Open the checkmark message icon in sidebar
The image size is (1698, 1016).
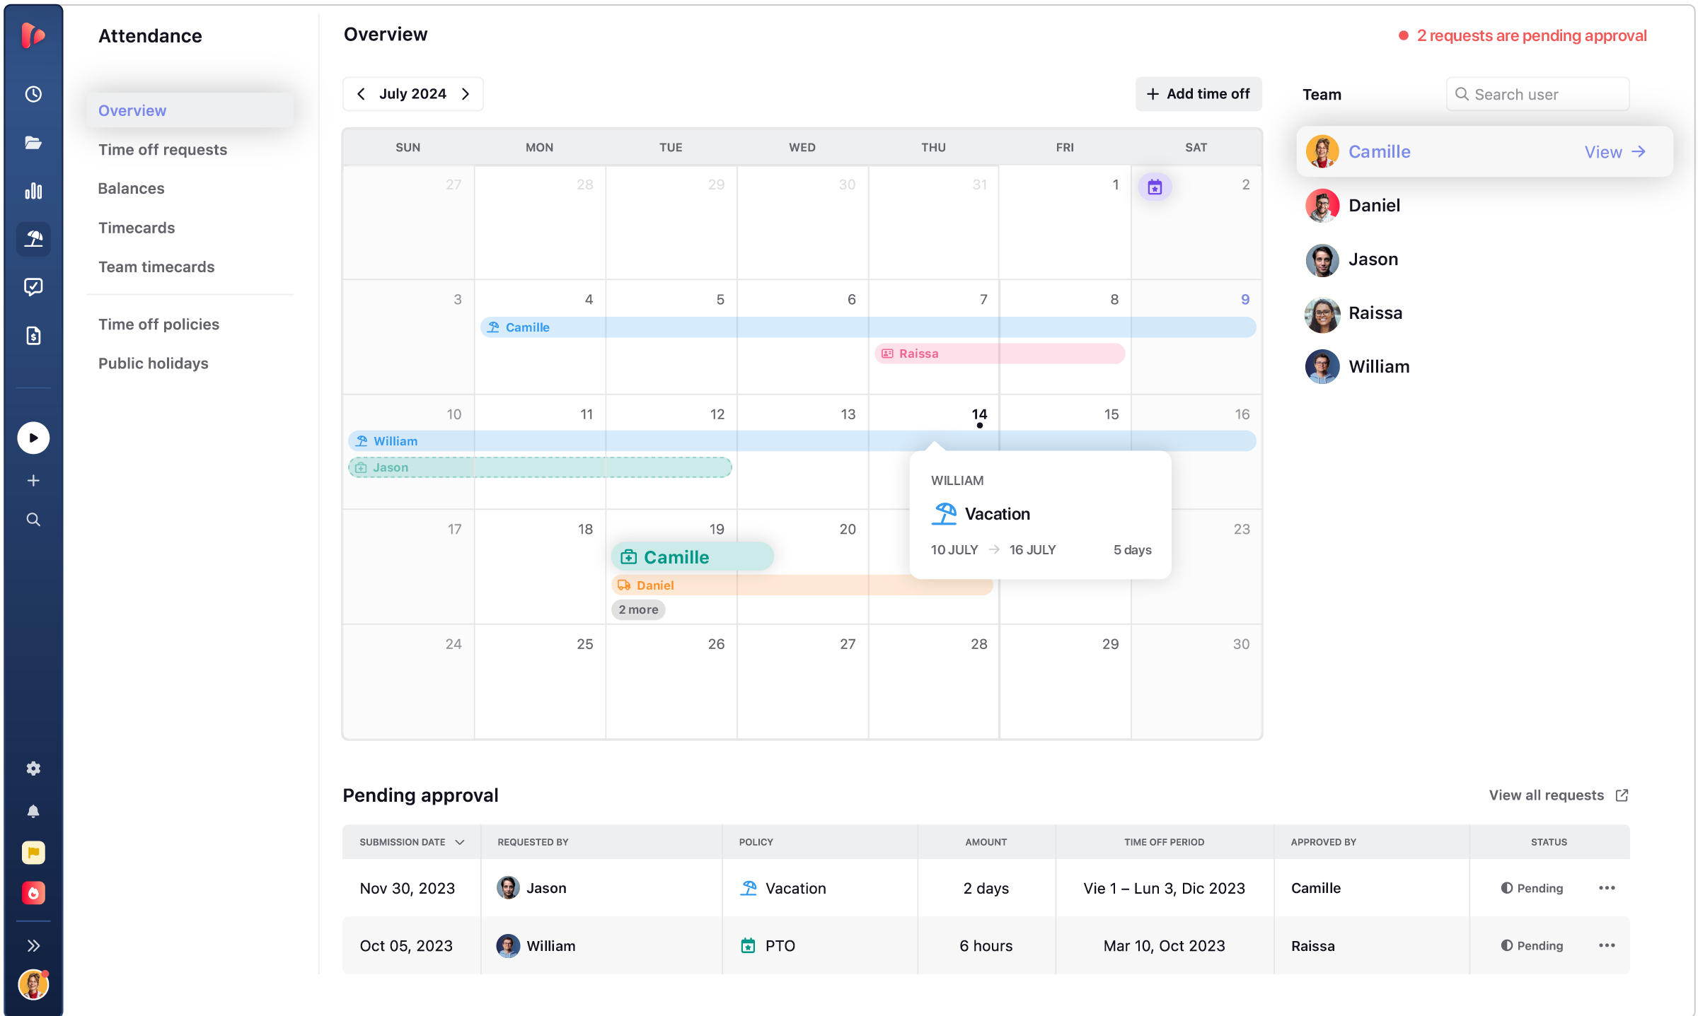tap(33, 287)
